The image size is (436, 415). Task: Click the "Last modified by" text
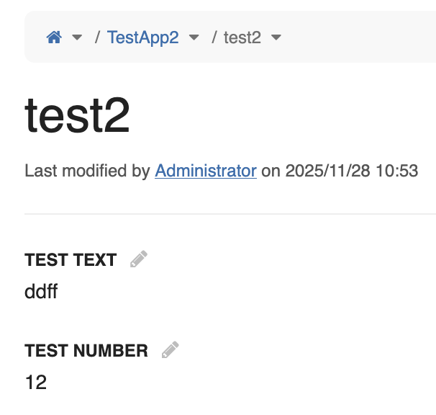click(88, 171)
